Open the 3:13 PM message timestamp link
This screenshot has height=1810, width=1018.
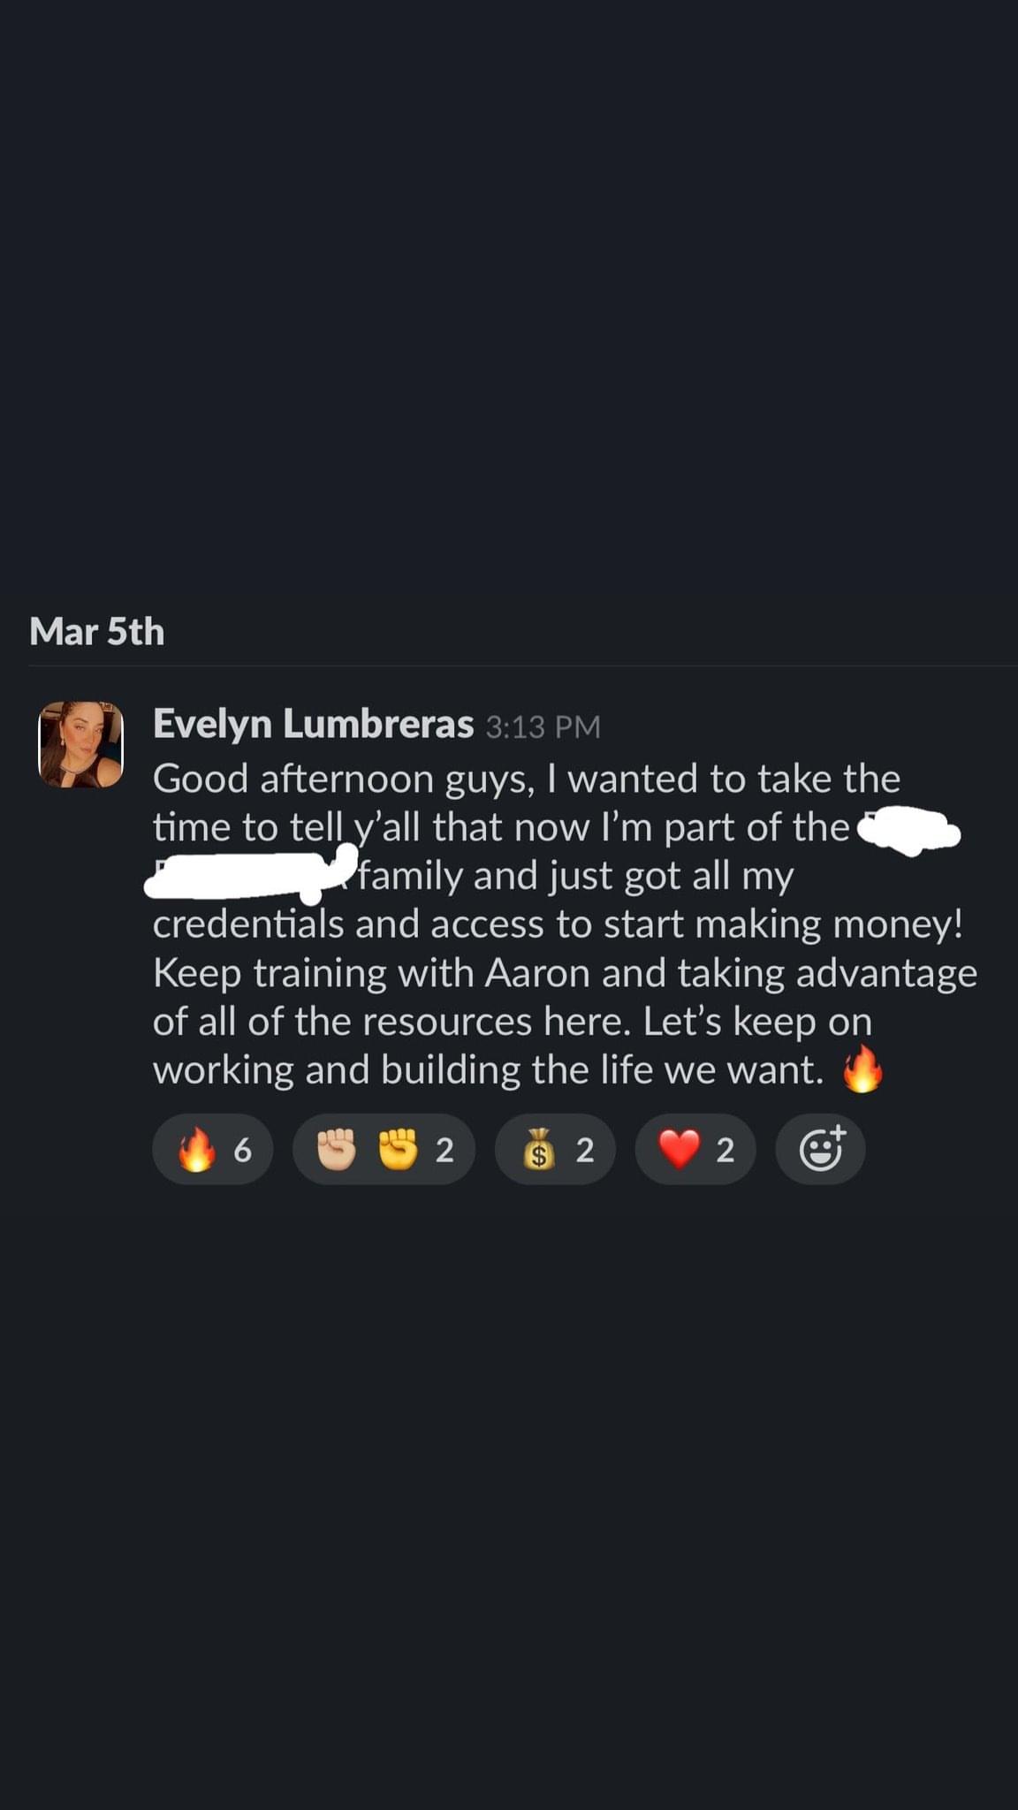[543, 726]
